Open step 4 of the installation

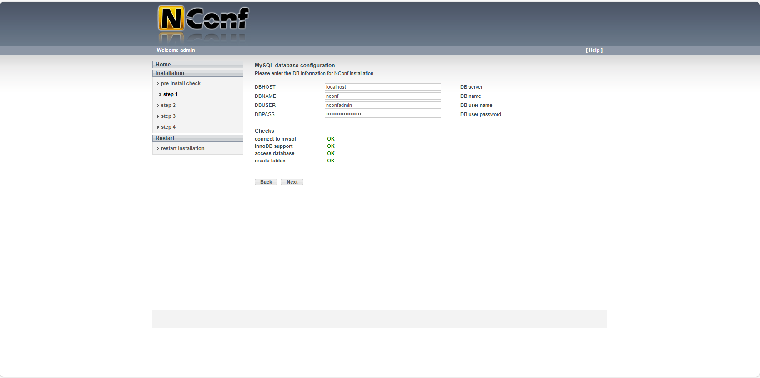coord(168,127)
